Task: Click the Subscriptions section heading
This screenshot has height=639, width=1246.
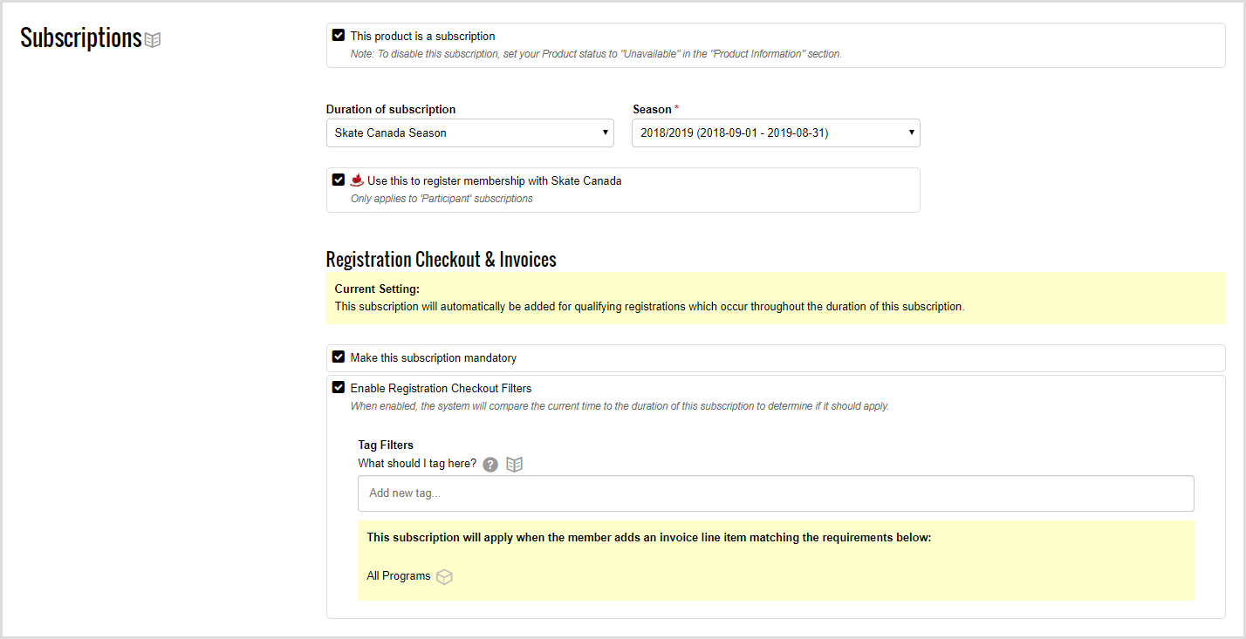Action: (80, 38)
